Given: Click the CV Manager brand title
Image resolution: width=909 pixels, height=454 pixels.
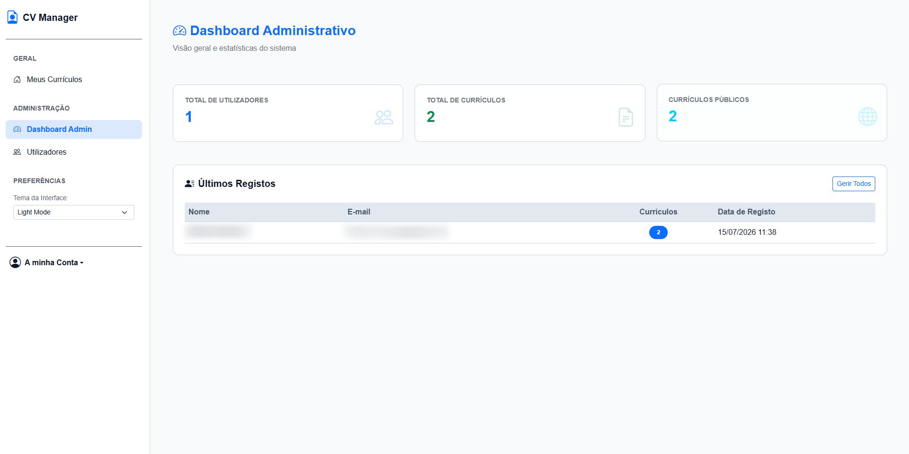Looking at the screenshot, I should pos(50,18).
